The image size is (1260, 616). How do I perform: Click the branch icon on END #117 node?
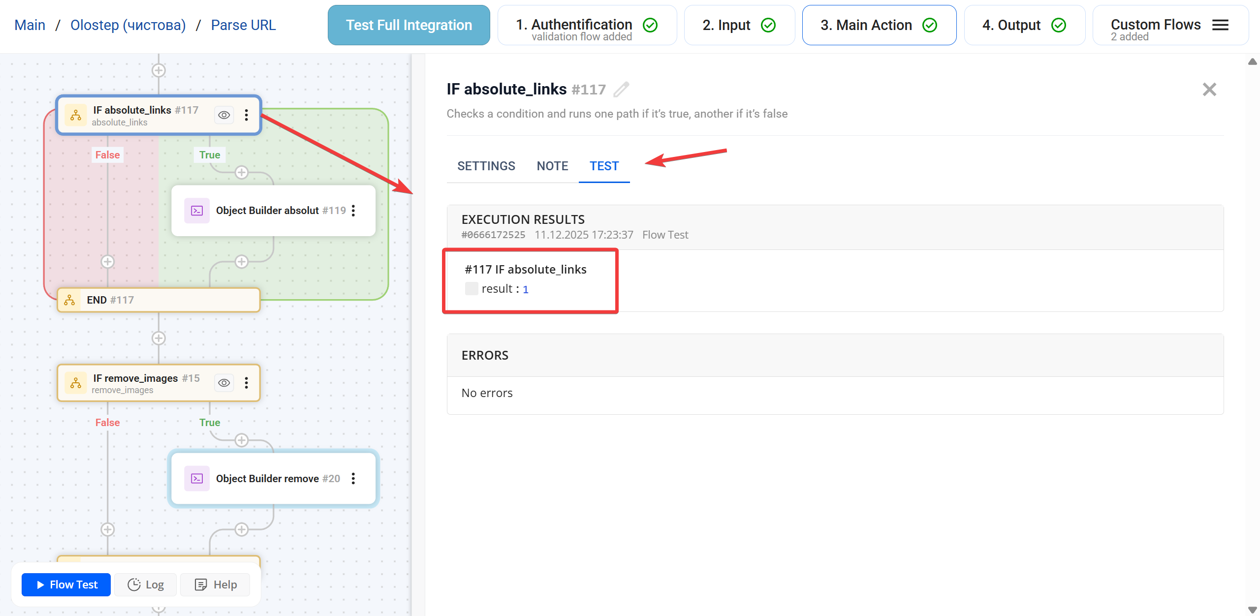pos(70,300)
